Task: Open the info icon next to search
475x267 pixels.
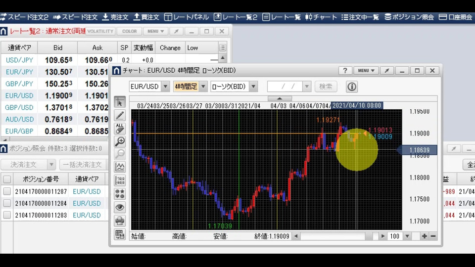Action: pos(351,87)
